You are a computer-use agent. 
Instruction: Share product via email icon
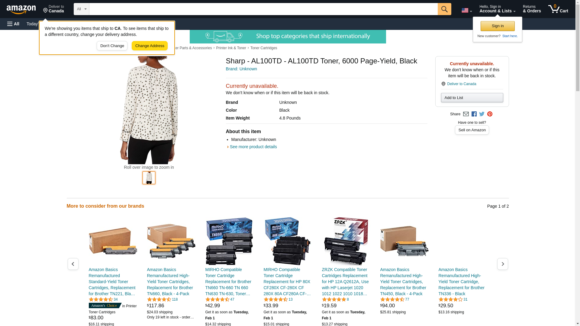(466, 114)
